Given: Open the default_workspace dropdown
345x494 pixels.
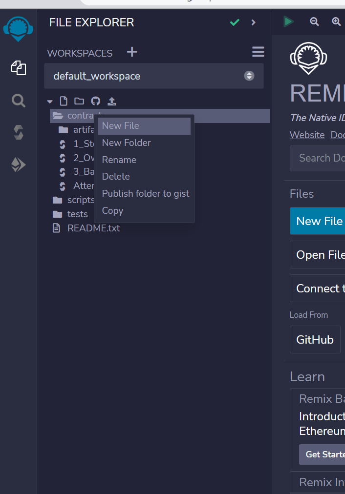Looking at the screenshot, I should (154, 76).
